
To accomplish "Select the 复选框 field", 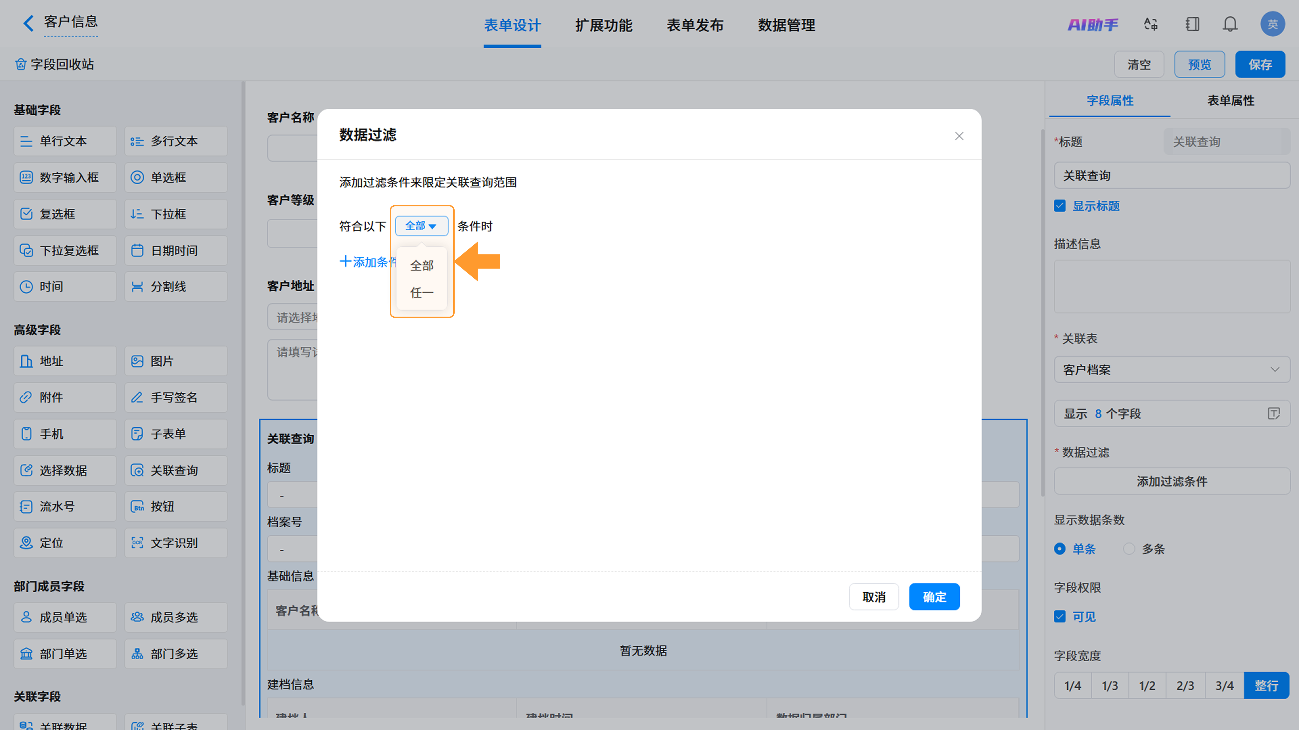I will coord(65,214).
